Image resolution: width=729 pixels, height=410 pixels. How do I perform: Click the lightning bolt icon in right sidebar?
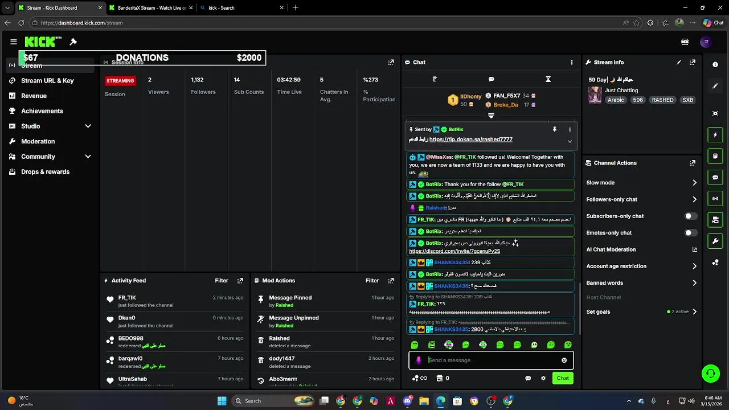click(715, 135)
